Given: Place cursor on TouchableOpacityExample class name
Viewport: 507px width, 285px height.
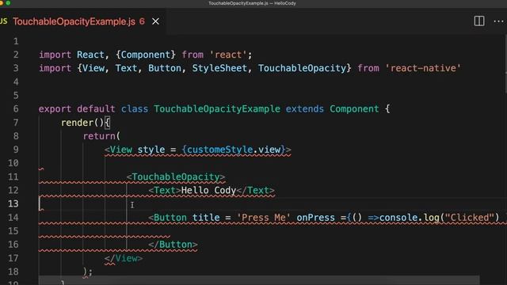Looking at the screenshot, I should [x=216, y=109].
